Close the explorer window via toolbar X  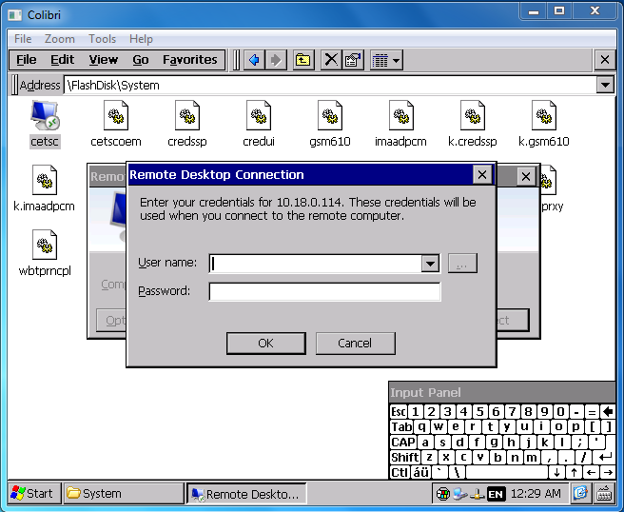coord(605,60)
